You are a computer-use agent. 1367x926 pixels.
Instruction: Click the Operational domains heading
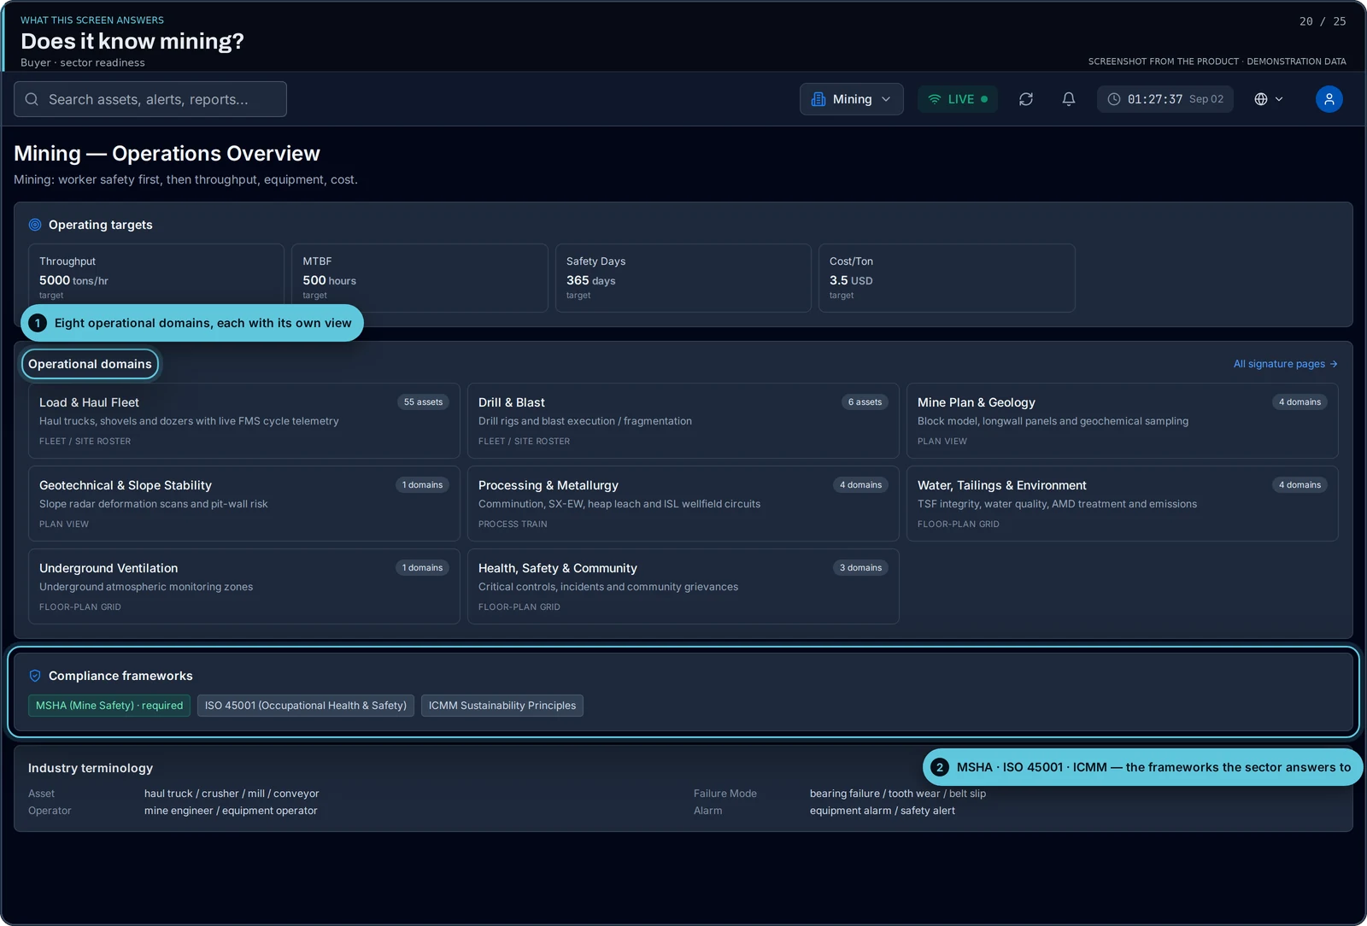90,364
